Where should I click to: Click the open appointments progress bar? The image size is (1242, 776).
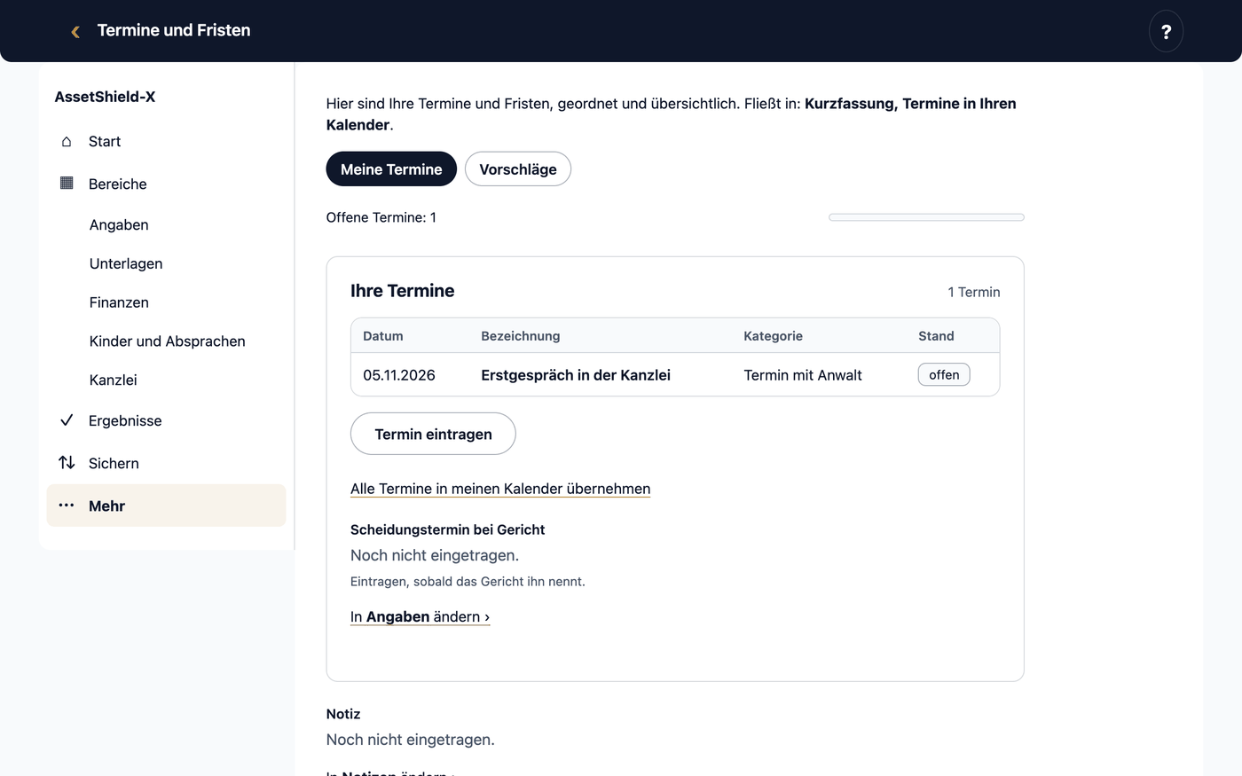(926, 217)
